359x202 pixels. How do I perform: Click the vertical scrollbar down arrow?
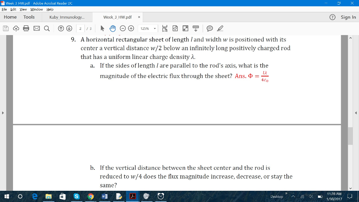pyautogui.click(x=350, y=188)
